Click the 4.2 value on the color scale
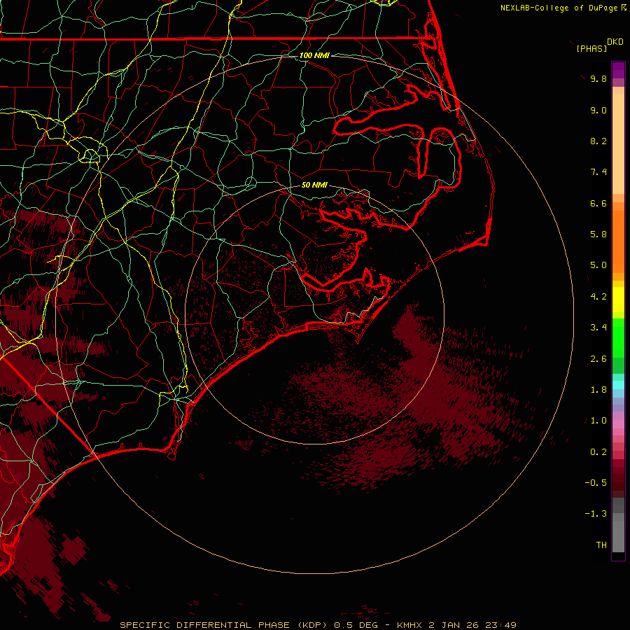This screenshot has width=630, height=630. pyautogui.click(x=598, y=297)
